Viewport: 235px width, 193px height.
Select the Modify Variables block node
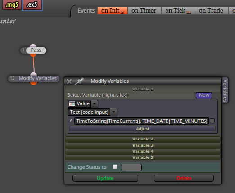point(37,78)
